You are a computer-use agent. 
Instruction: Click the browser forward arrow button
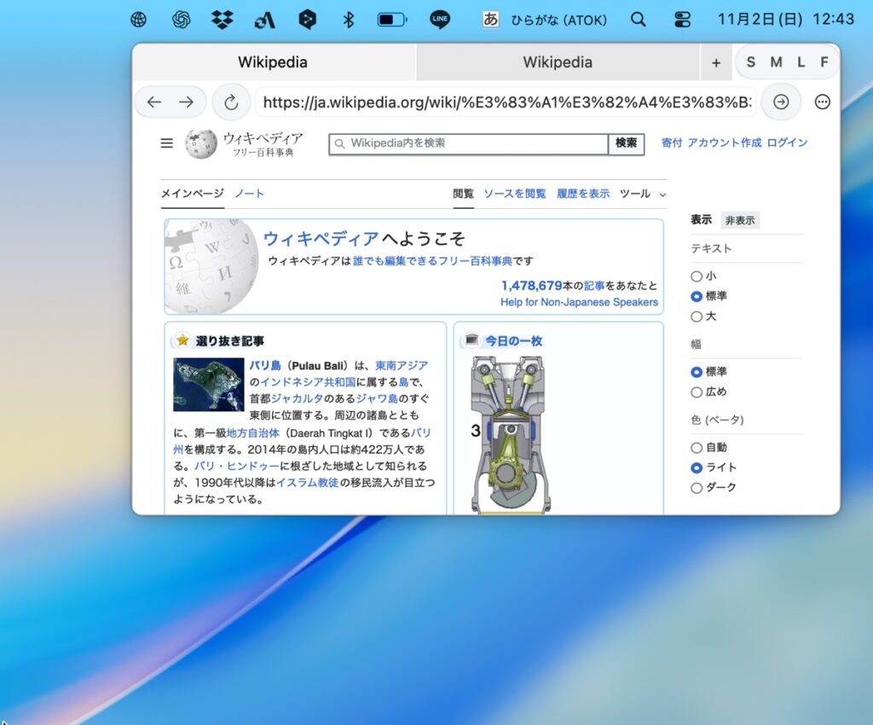coord(186,102)
